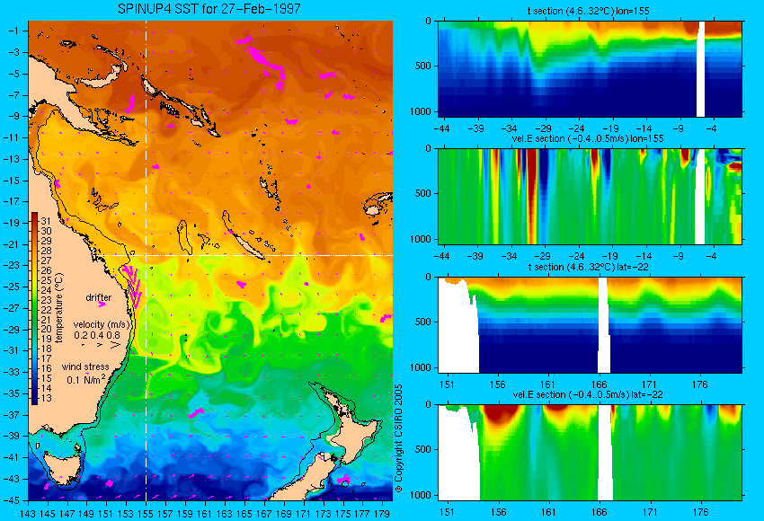Open the lon=155 eastward velocity section plot

(590, 196)
